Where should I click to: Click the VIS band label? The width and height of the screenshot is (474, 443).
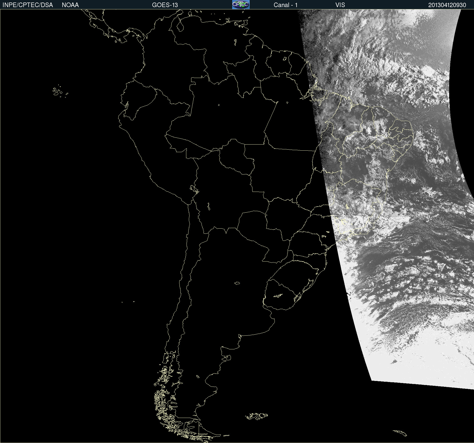point(340,5)
